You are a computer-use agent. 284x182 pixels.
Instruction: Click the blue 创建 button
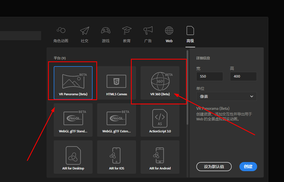click(x=248, y=167)
